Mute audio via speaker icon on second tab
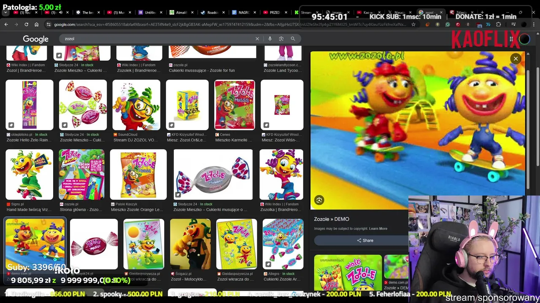This screenshot has height=303, width=540. (x=60, y=13)
